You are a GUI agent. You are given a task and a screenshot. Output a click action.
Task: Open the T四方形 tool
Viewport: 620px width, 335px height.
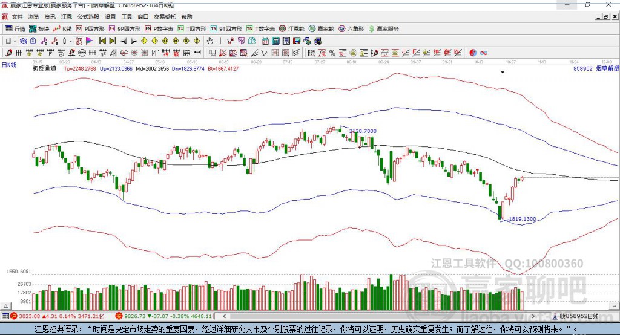coord(192,29)
